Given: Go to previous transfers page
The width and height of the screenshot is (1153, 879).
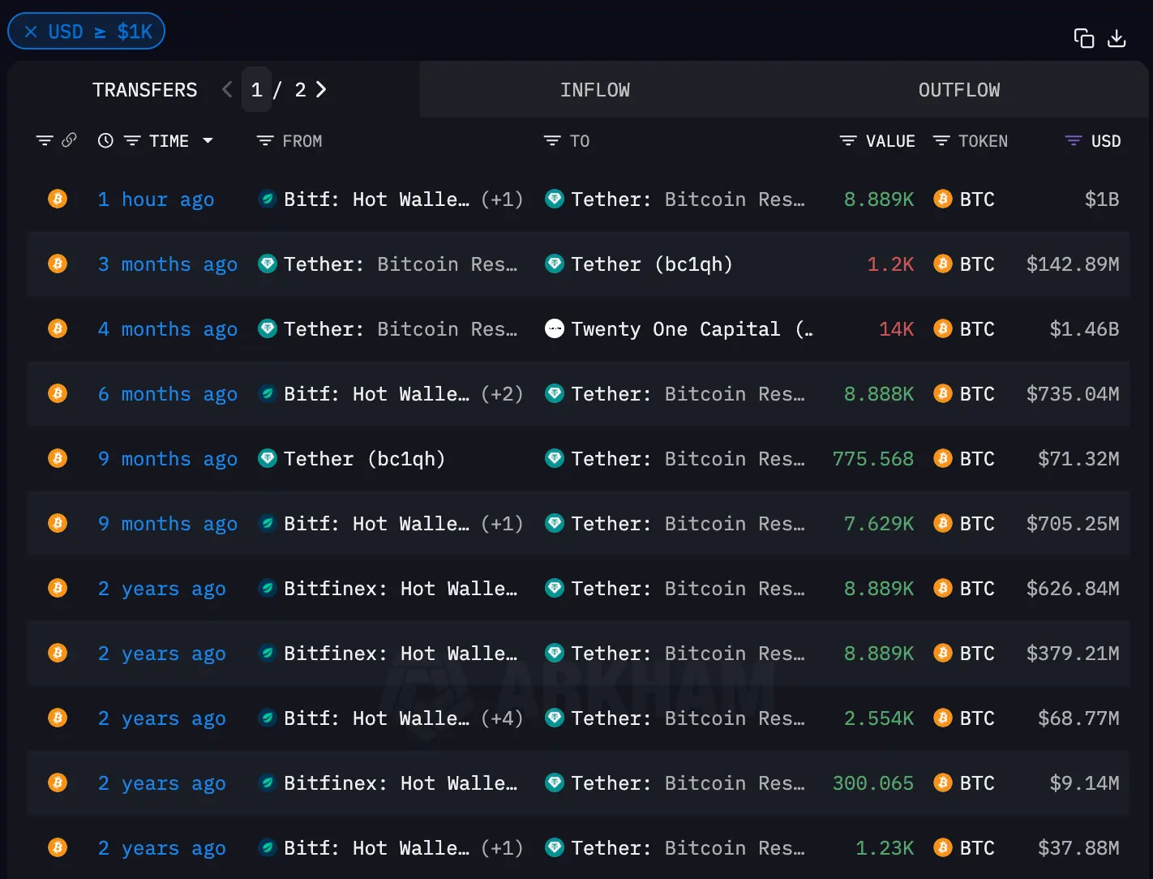Looking at the screenshot, I should [227, 89].
